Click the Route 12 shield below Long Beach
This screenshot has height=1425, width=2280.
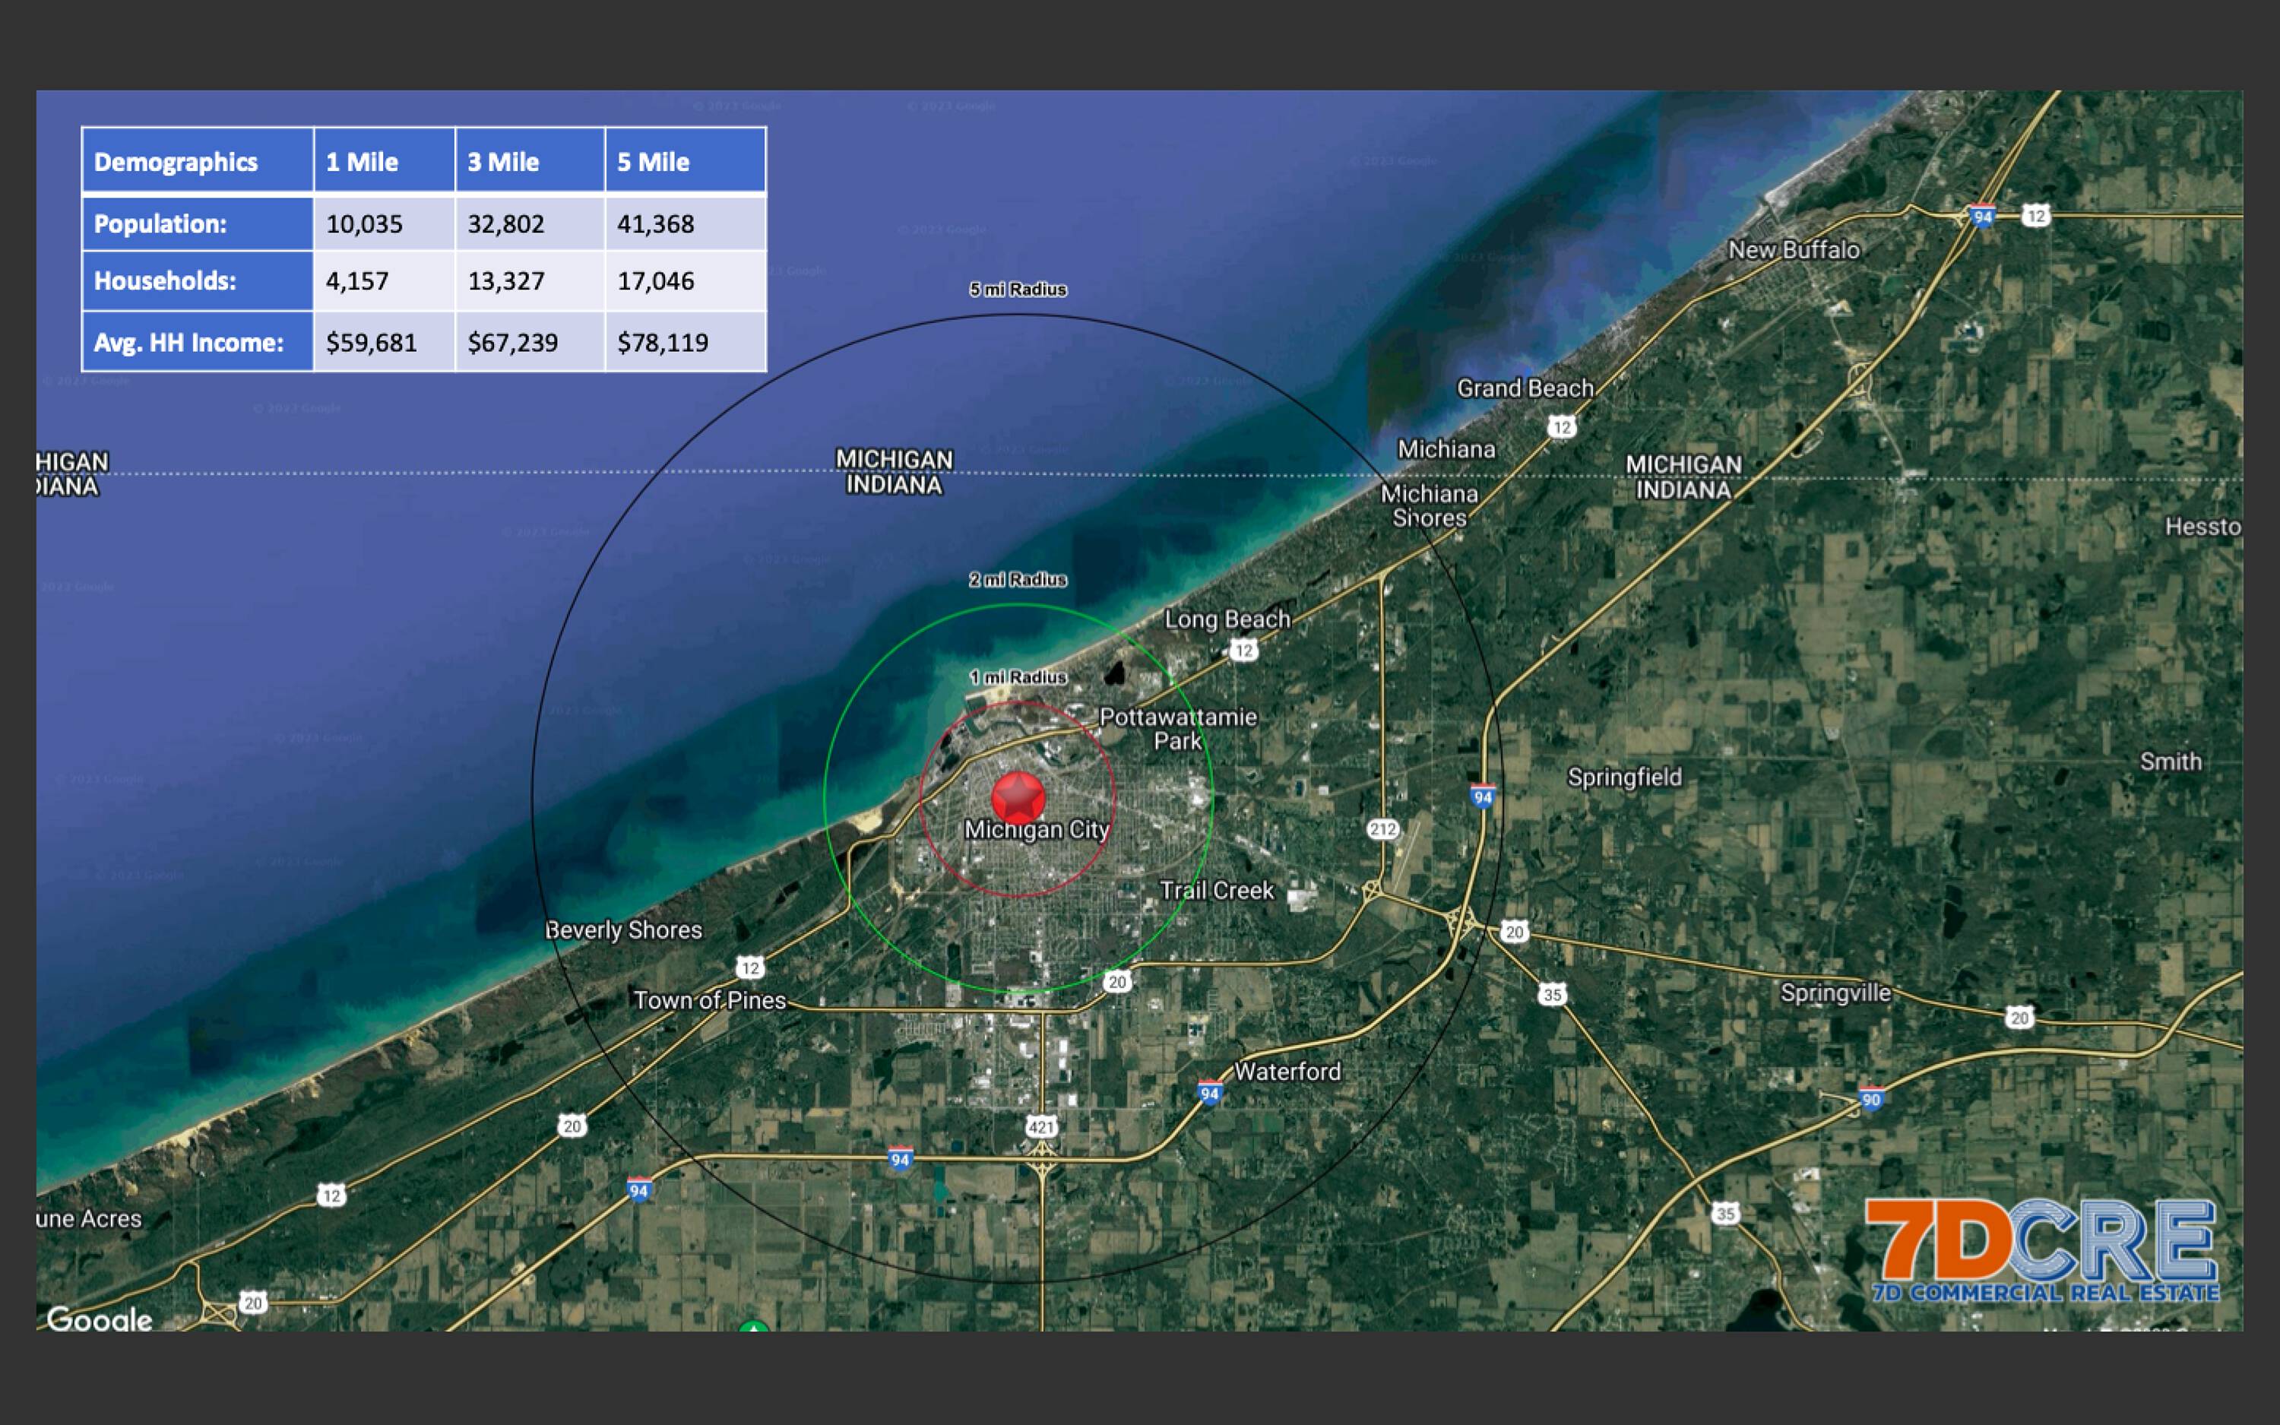tap(1243, 651)
